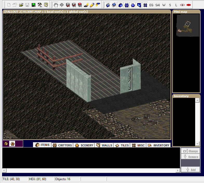Viewport: 204px width, 183px height.
Task: Switch to the SCENERY tab
Action: point(84,145)
